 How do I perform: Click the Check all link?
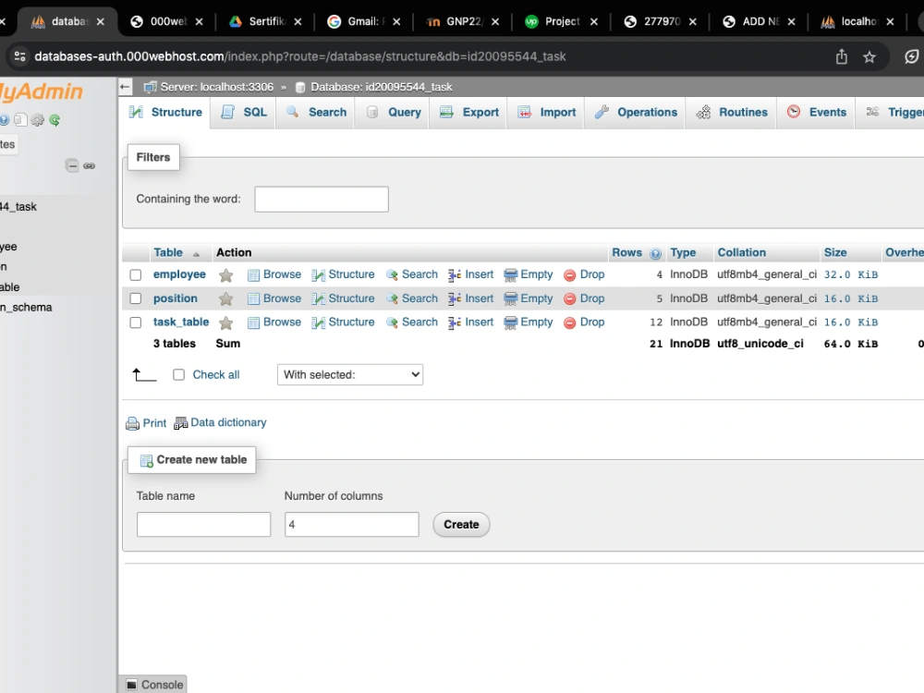coord(215,375)
